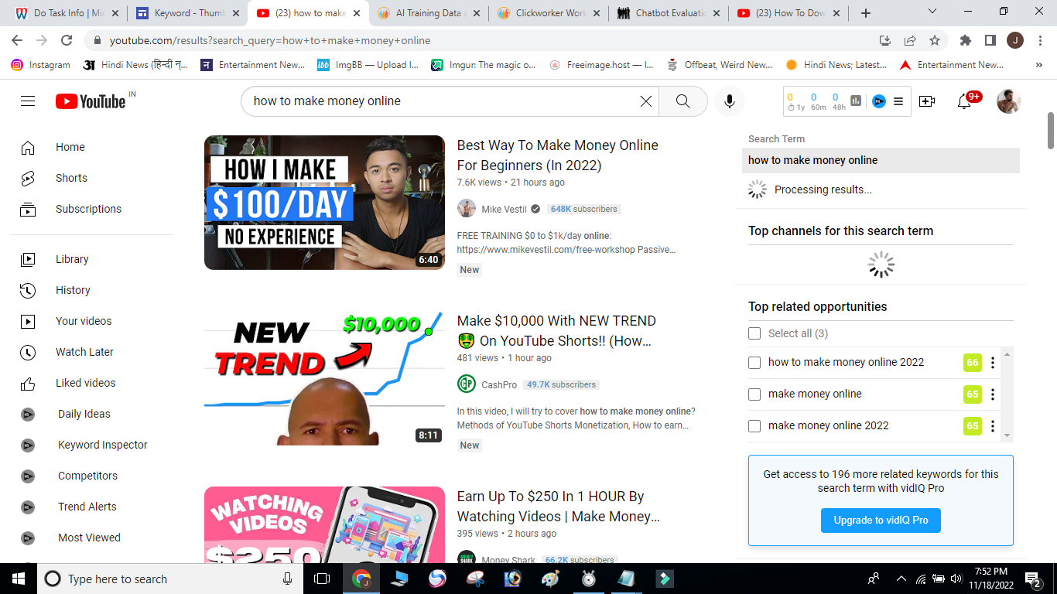1057x594 pixels.
Task: Switch to the "Clickworker Work" tab
Action: point(549,13)
